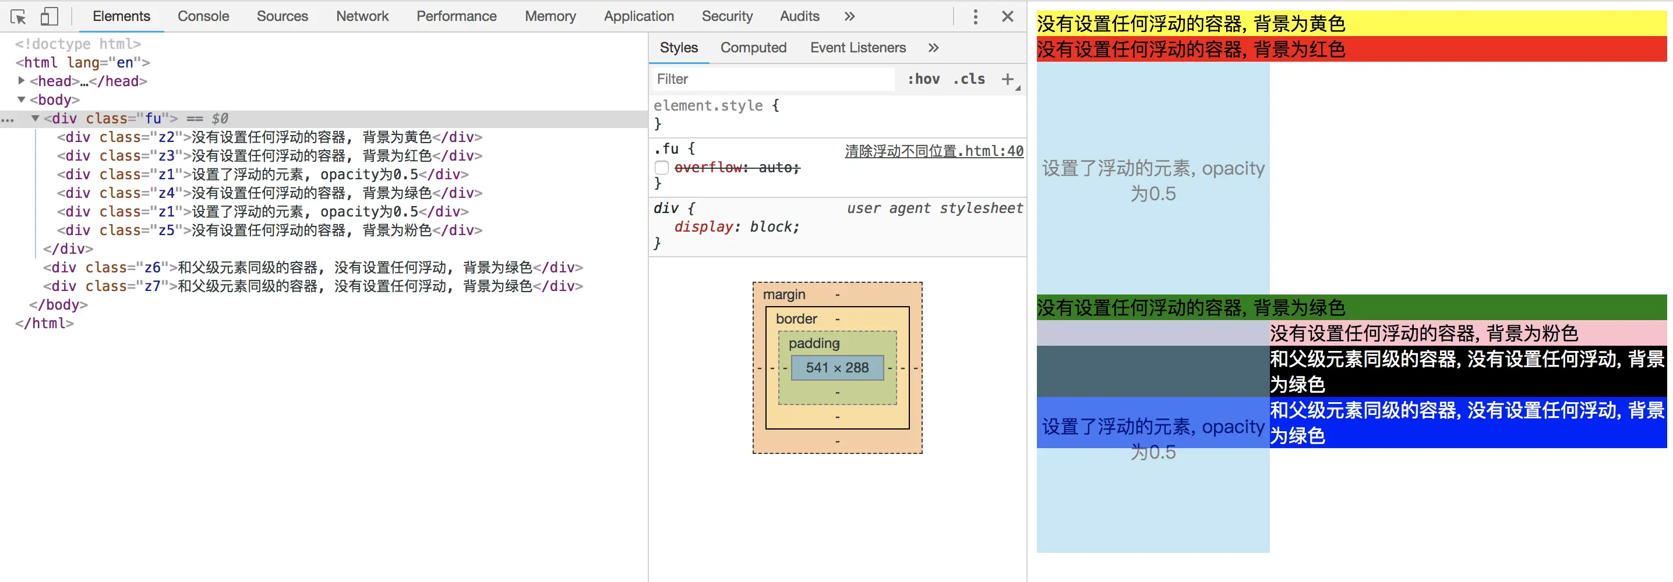1673x582 pixels.
Task: Open the Audits tab
Action: pos(799,16)
